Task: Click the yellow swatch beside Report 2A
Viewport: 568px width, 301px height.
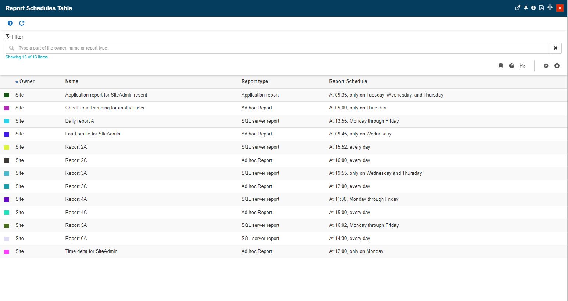Action: (x=7, y=147)
